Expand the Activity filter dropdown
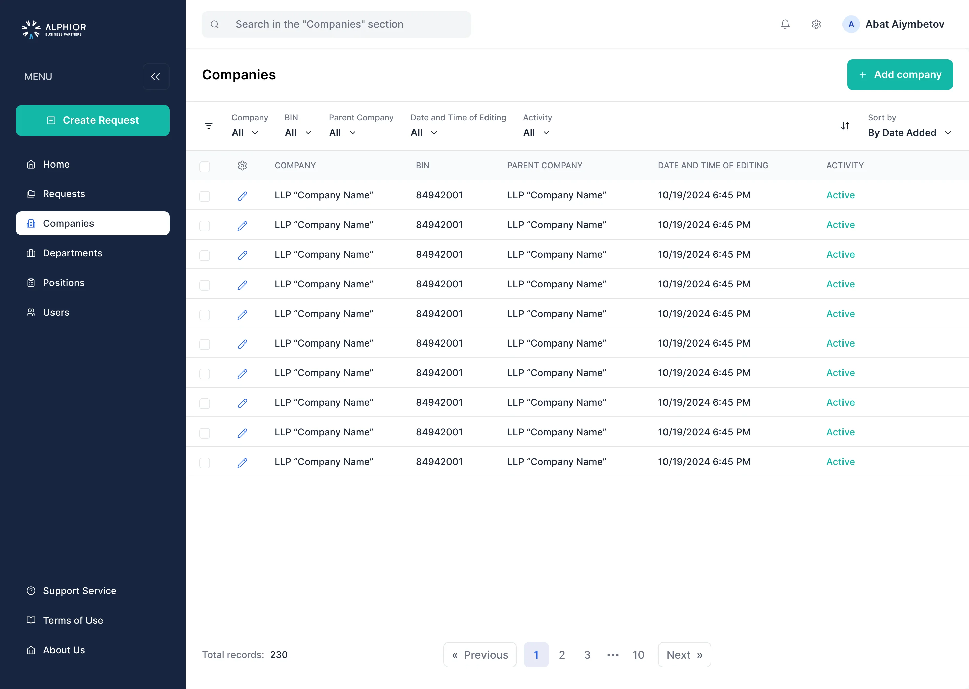This screenshot has width=969, height=689. [537, 133]
